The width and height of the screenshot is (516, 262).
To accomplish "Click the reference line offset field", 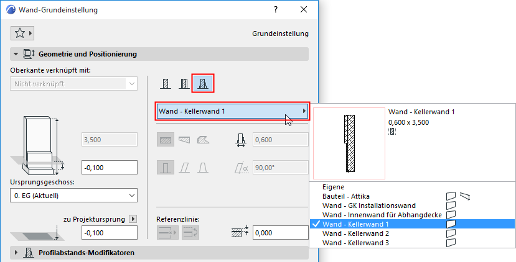I will click(x=281, y=232).
